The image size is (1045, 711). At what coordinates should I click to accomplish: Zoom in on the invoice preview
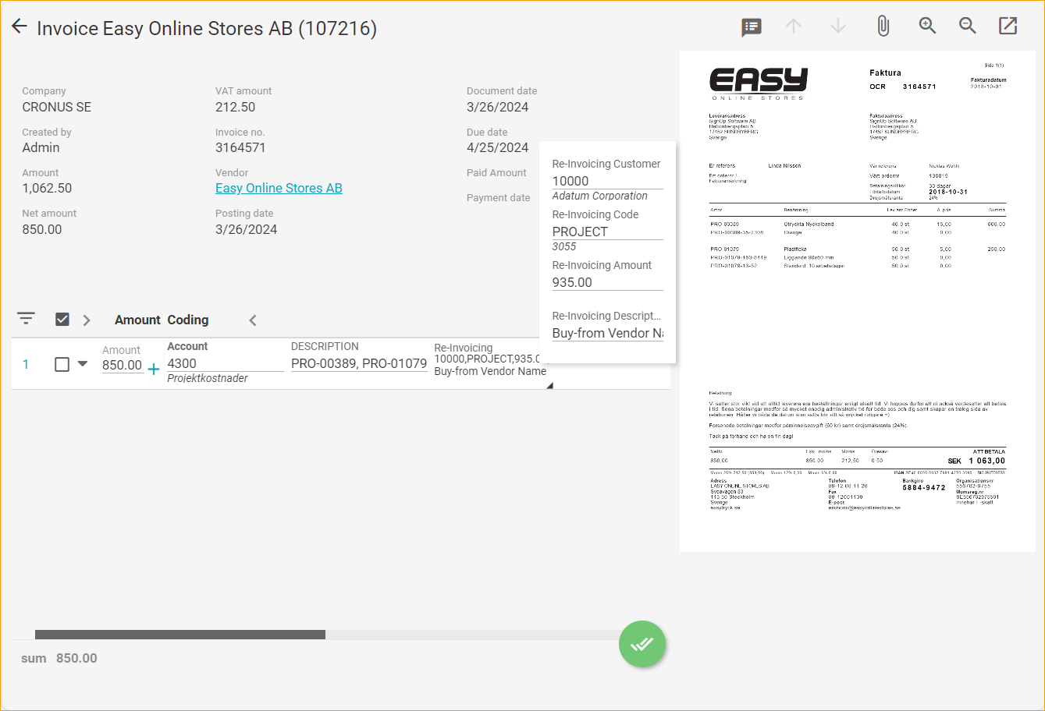click(x=927, y=26)
